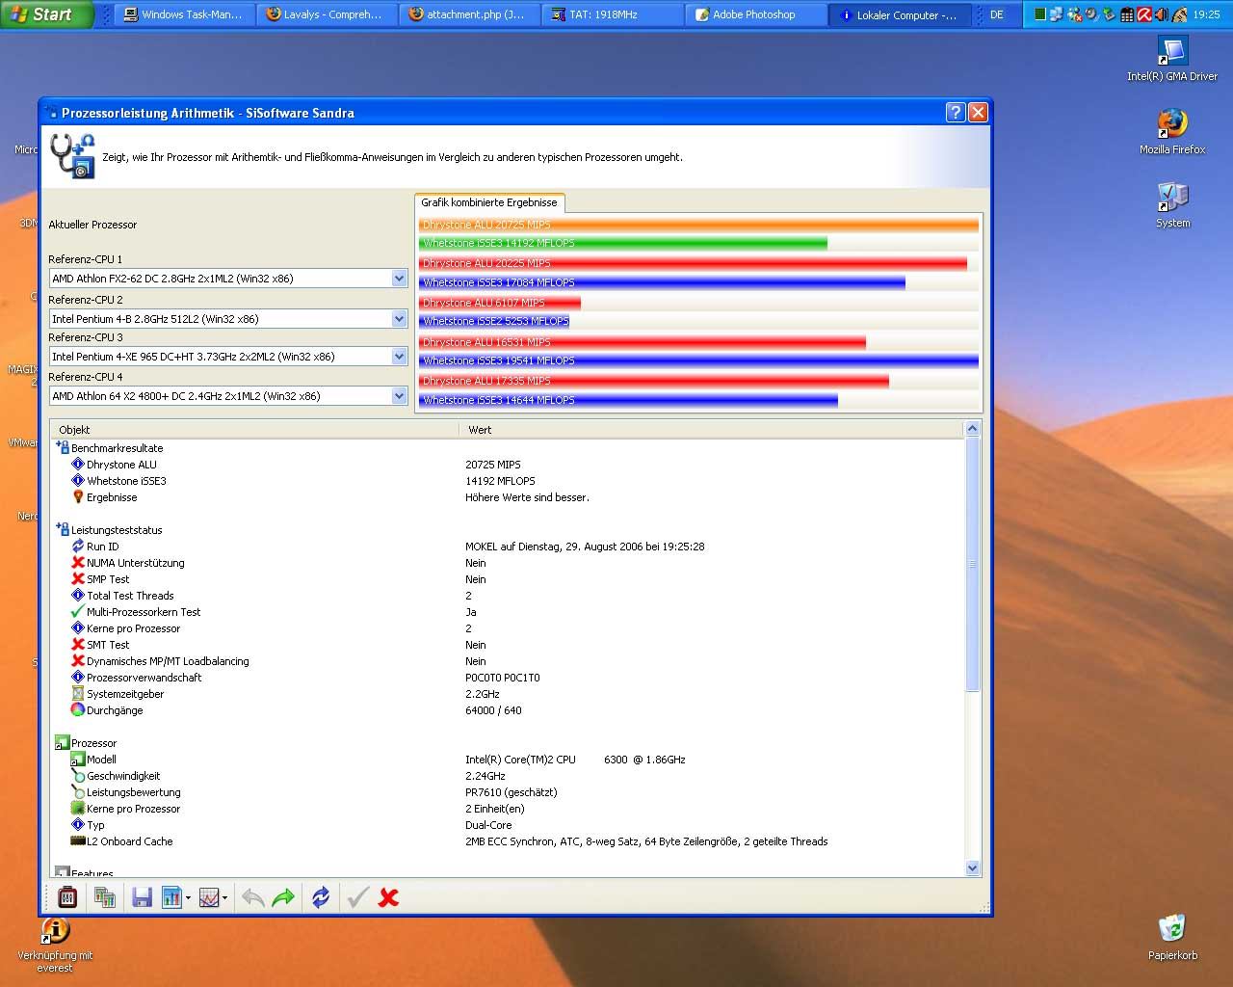The width and height of the screenshot is (1233, 987).
Task: Click the results list scroll-up arrow
Action: 972,429
